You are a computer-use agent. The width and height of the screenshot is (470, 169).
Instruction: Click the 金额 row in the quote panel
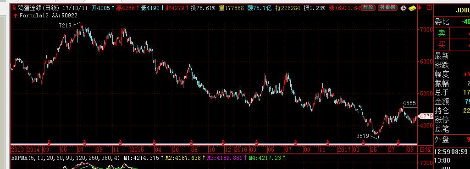pos(452,101)
